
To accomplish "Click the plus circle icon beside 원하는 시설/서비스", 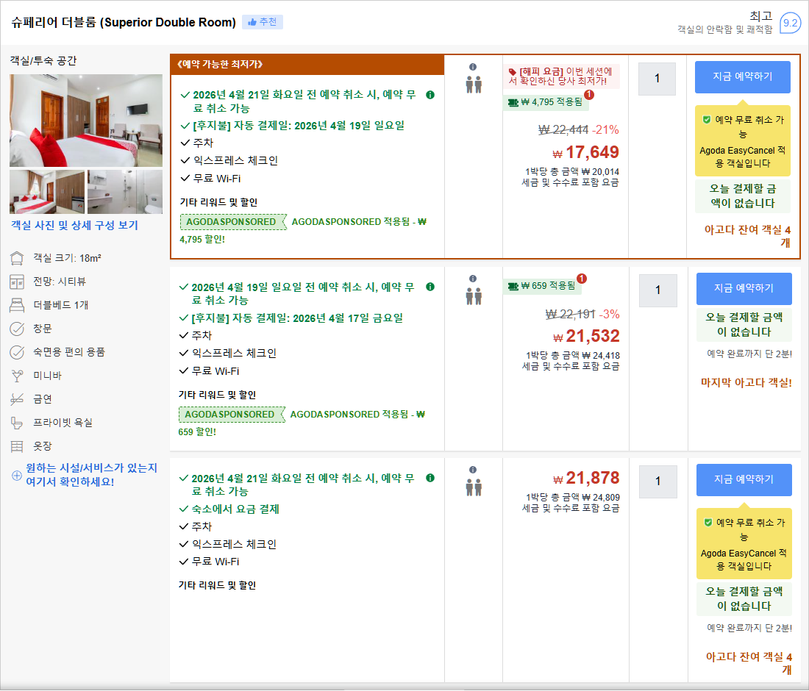I will [x=16, y=476].
